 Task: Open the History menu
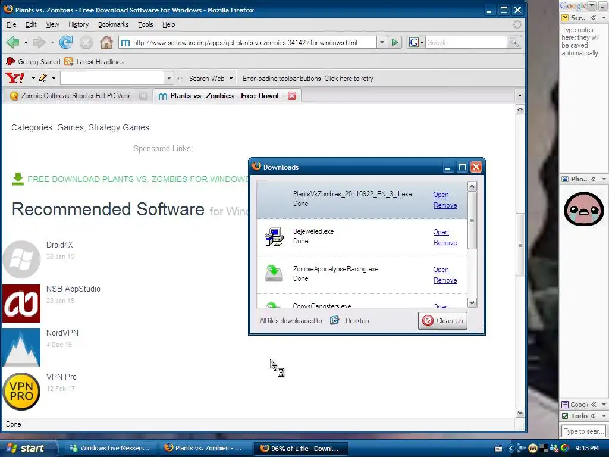click(79, 24)
